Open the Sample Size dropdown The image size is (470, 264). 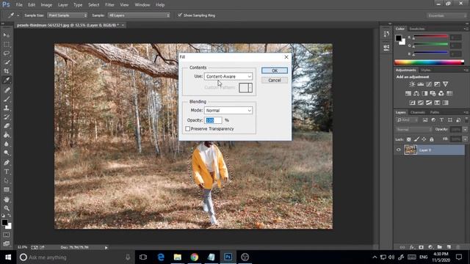pyautogui.click(x=67, y=15)
